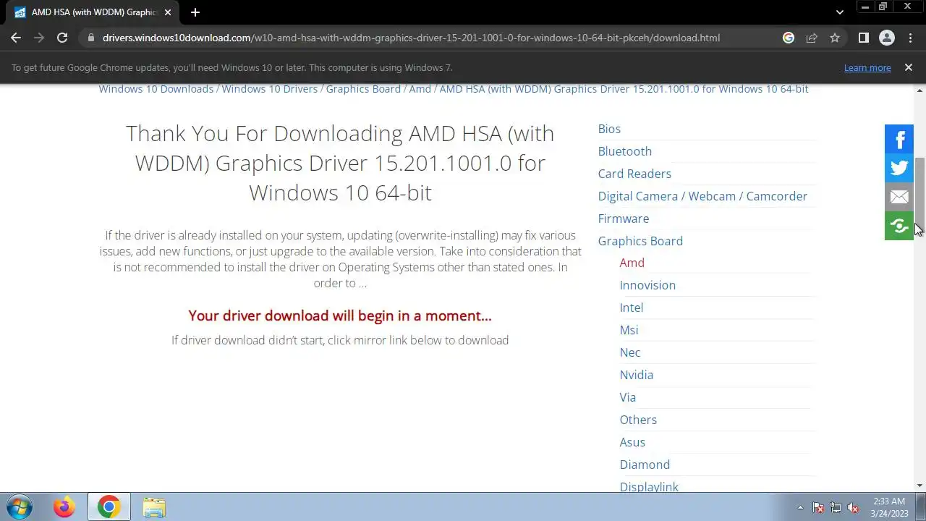Image resolution: width=926 pixels, height=521 pixels.
Task: Open the taskbar clock and date
Action: pyautogui.click(x=889, y=507)
